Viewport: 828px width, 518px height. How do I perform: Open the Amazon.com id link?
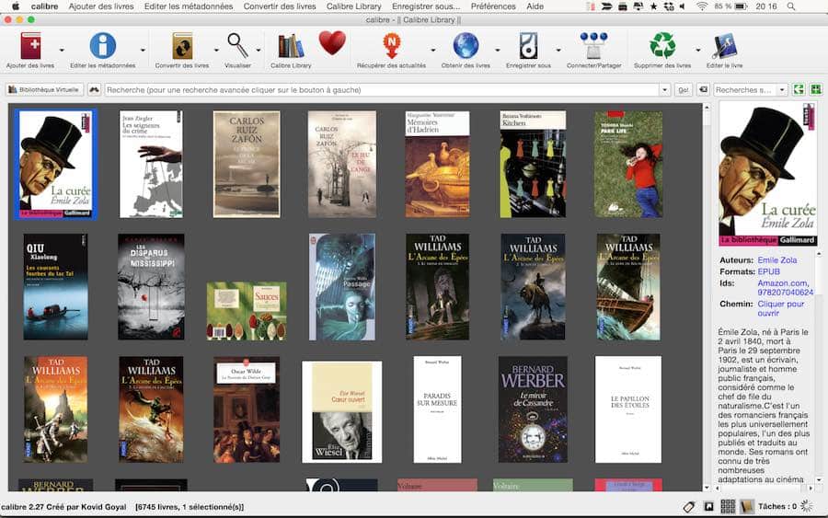783,283
